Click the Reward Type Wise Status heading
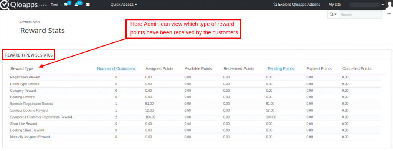Image resolution: width=393 pixels, height=151 pixels. [29, 55]
